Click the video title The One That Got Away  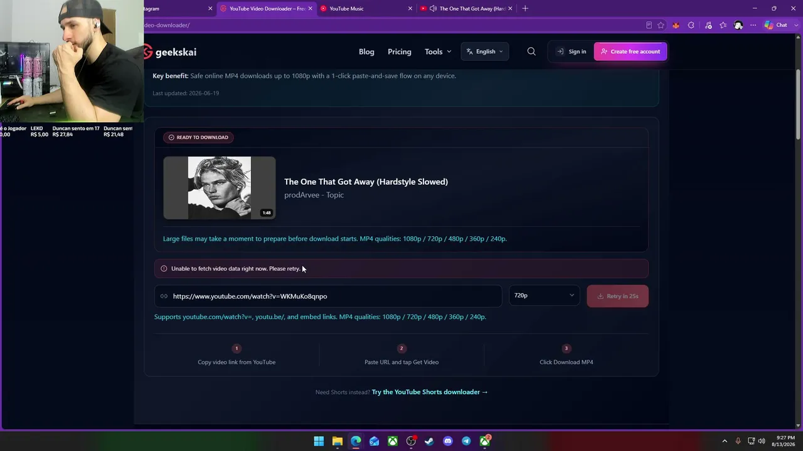(x=366, y=182)
